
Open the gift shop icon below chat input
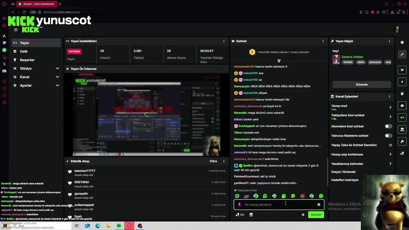click(x=251, y=215)
